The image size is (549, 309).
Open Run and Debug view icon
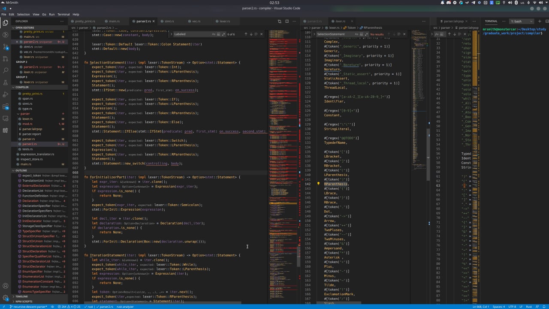[x=5, y=94]
